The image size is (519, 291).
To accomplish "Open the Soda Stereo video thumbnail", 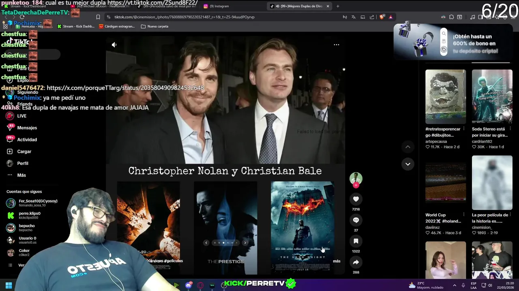I will (492, 97).
